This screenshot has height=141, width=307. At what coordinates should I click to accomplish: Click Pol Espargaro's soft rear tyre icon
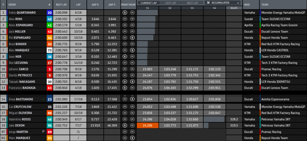click(x=132, y=37)
